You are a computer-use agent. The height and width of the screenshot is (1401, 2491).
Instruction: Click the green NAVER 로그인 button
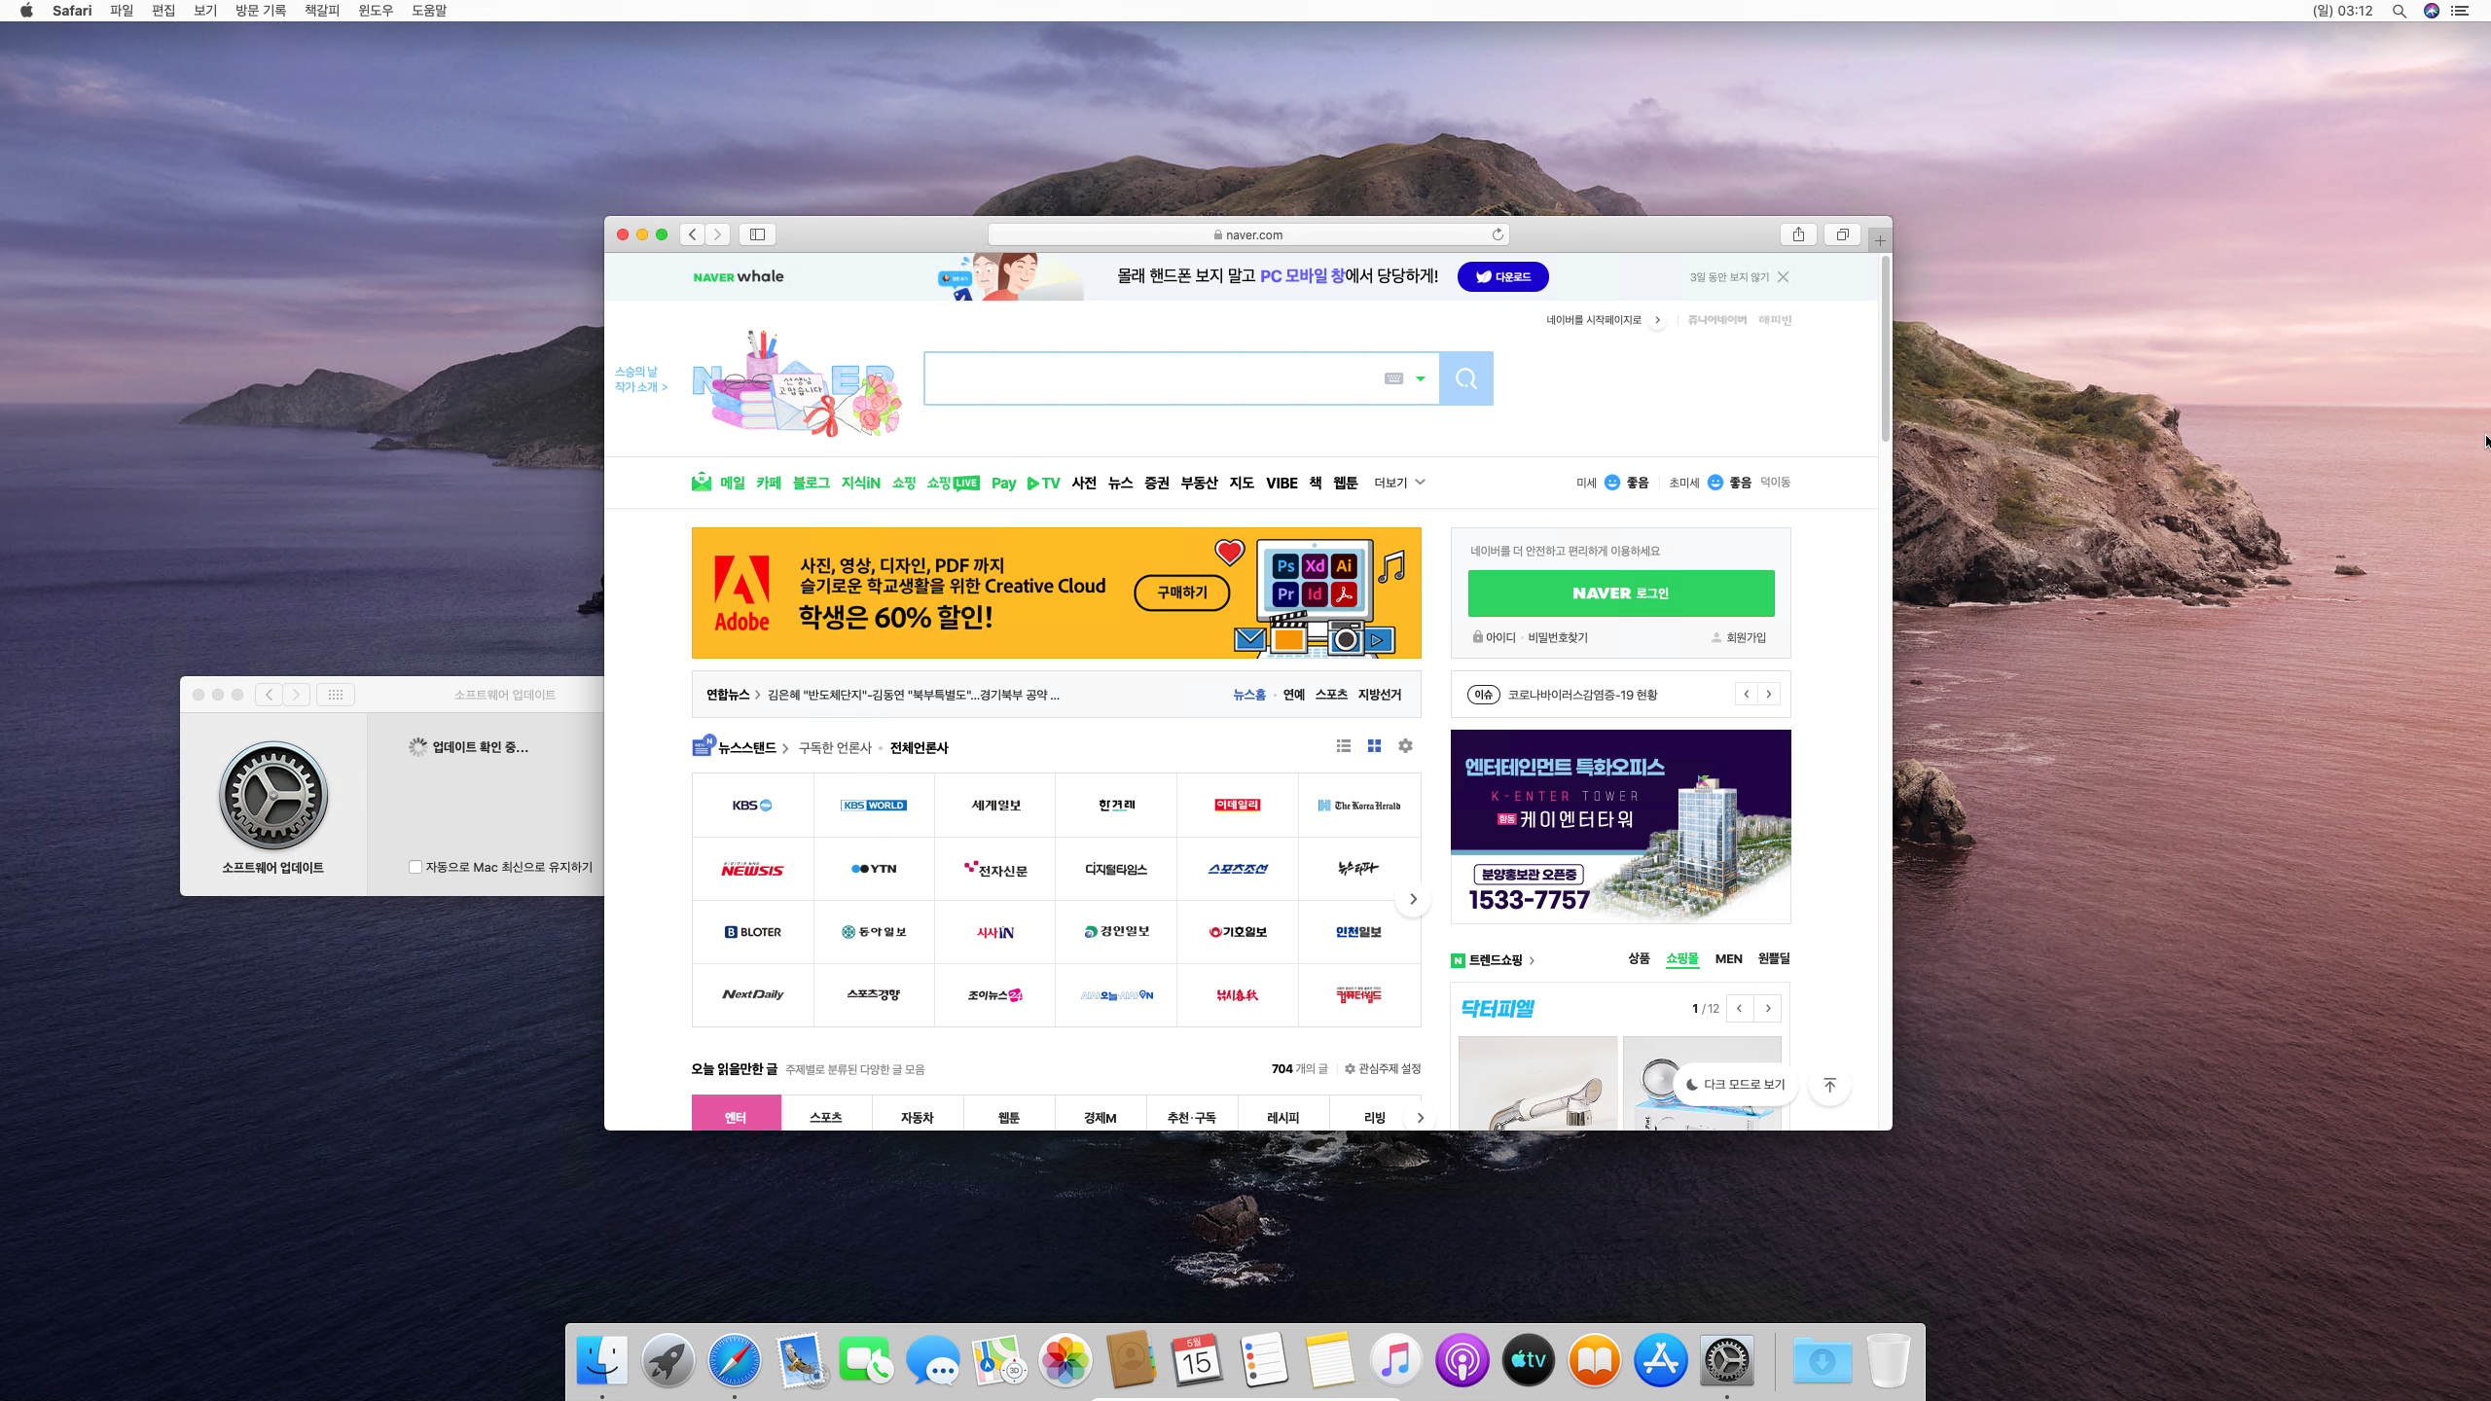coord(1620,593)
